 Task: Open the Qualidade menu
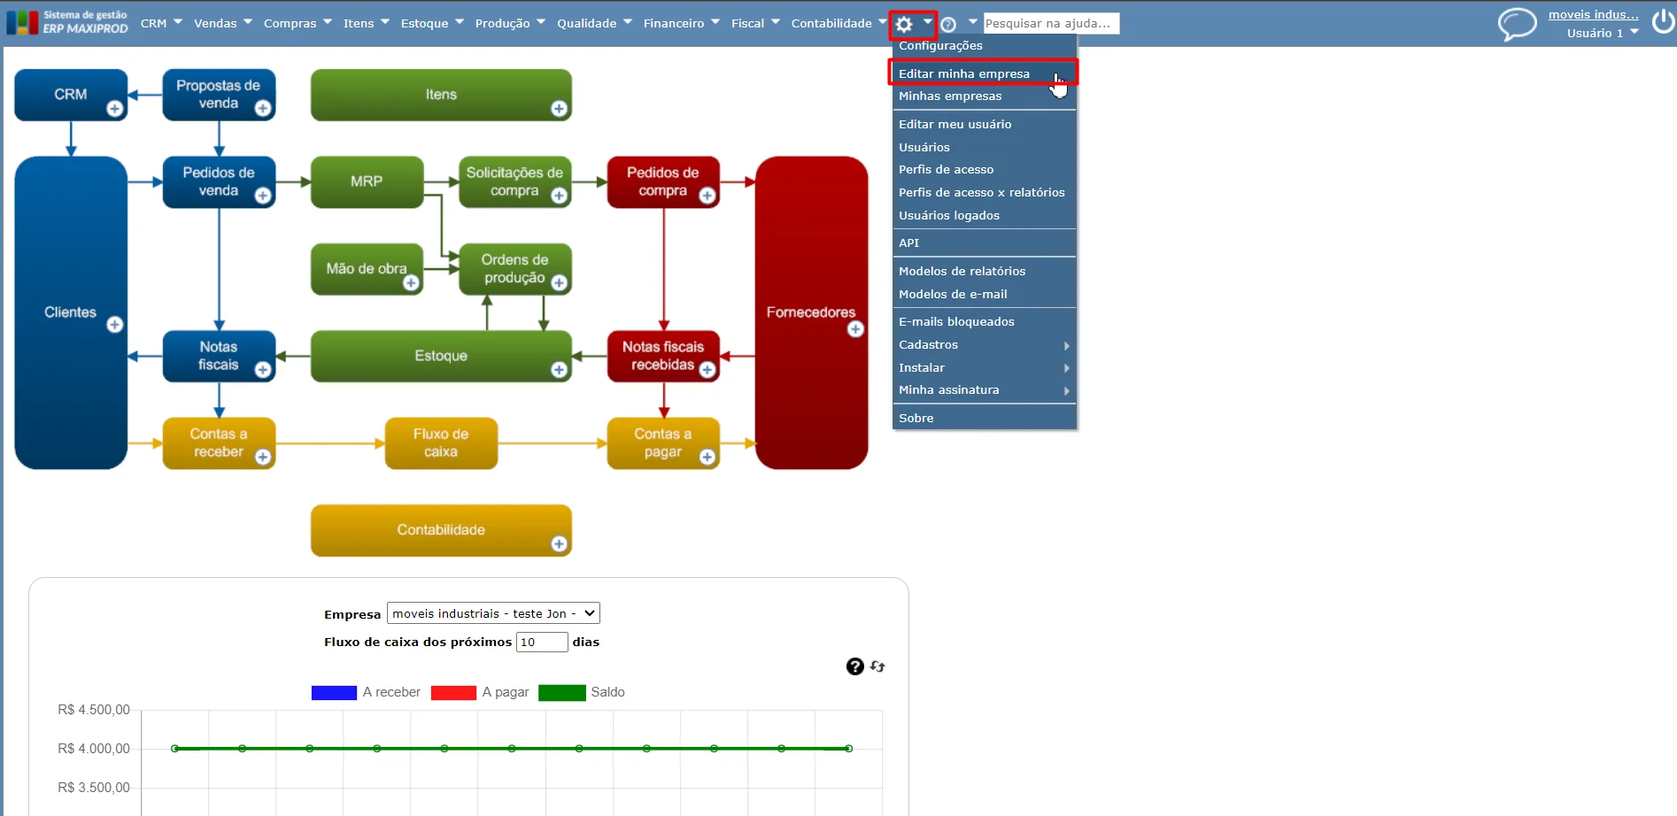coord(594,23)
